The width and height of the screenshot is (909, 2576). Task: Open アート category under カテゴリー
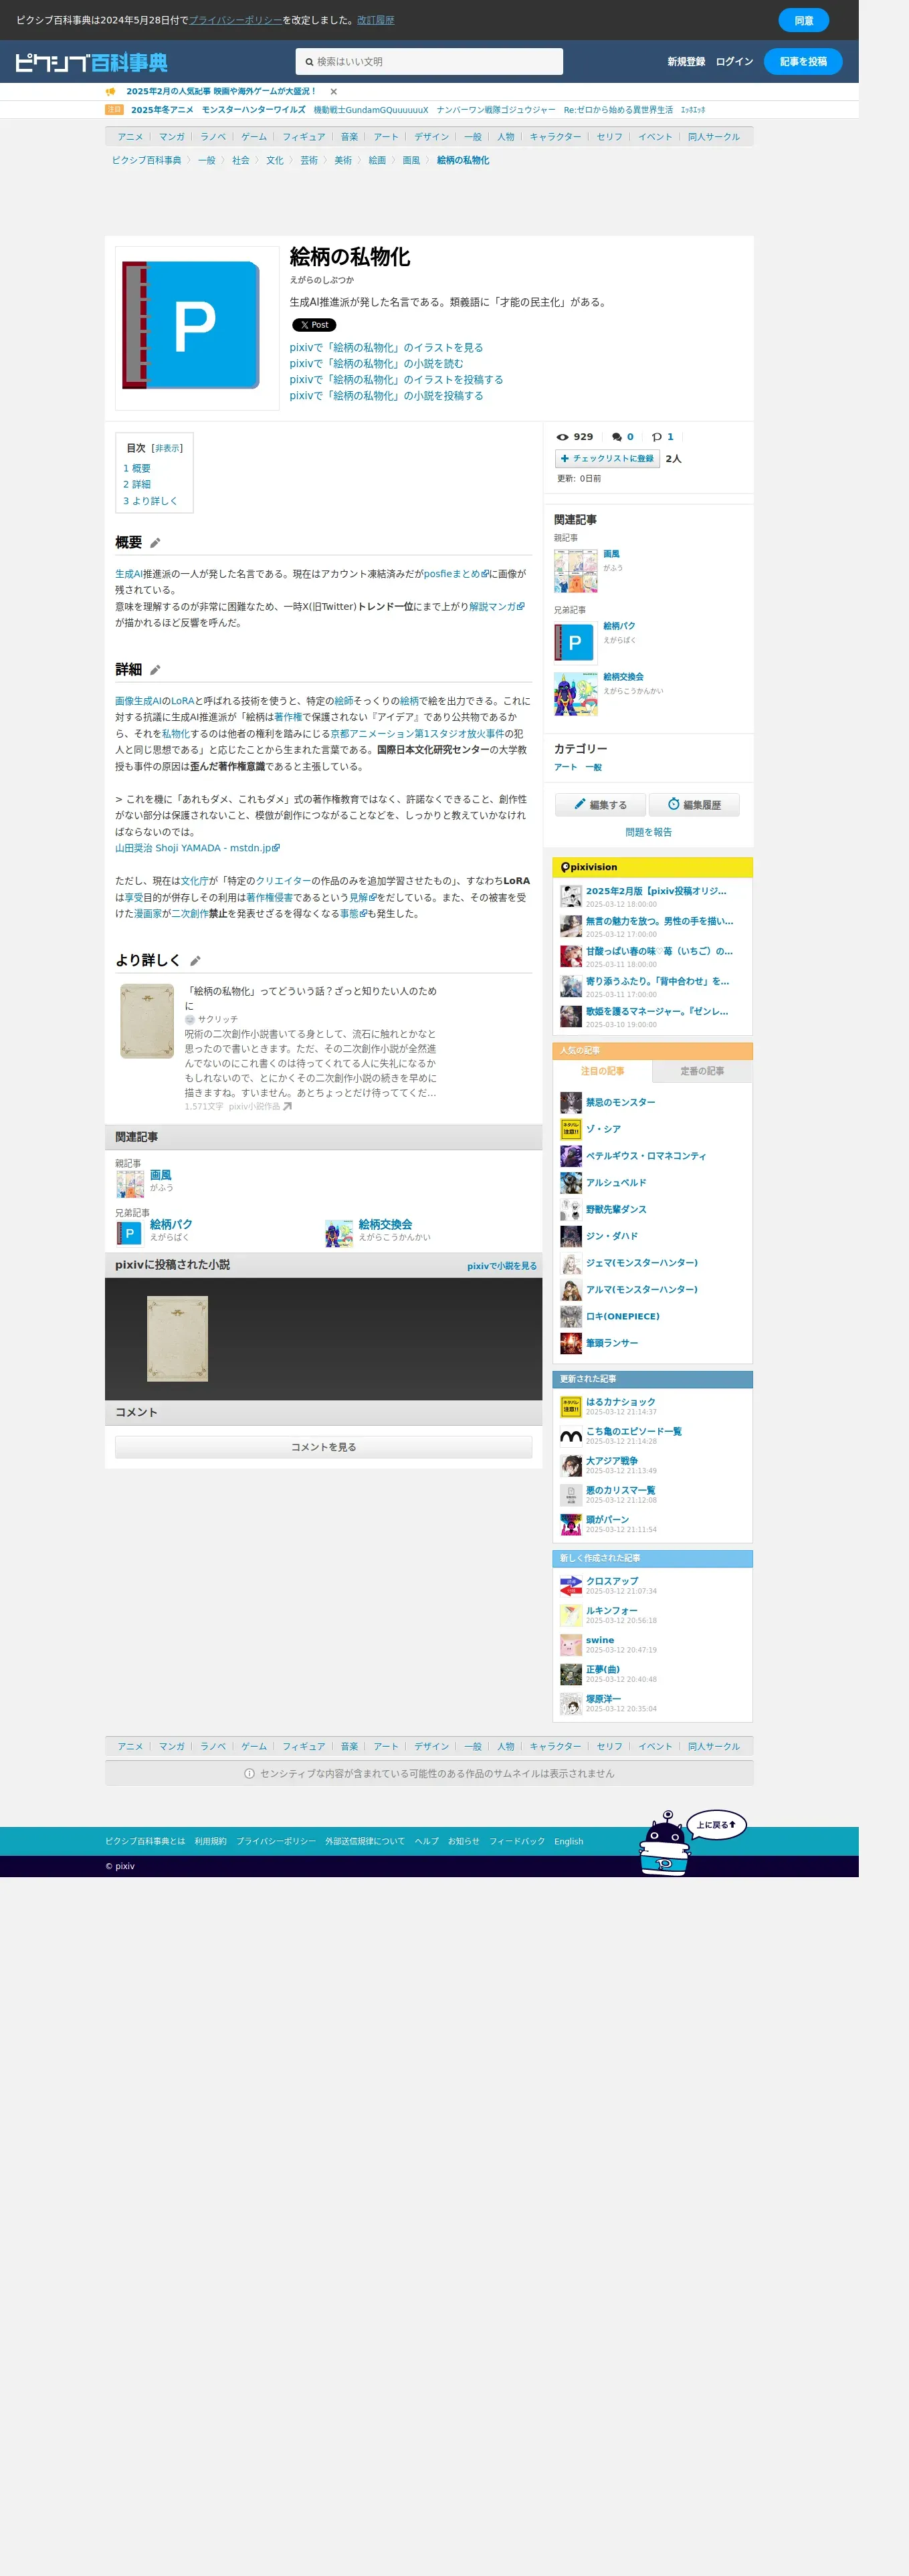pos(565,767)
